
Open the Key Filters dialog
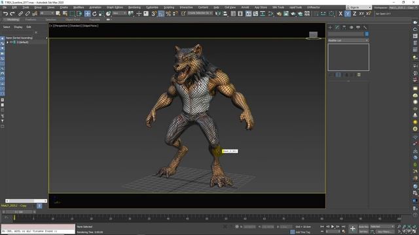click(384, 232)
